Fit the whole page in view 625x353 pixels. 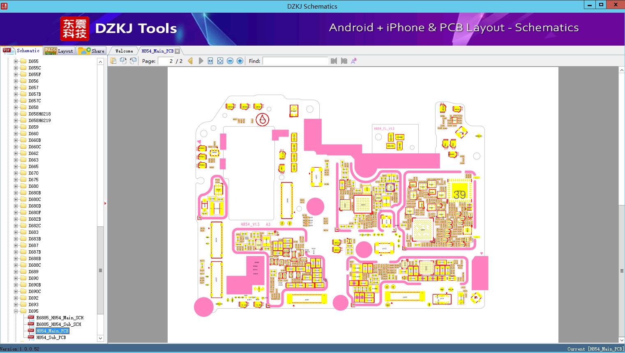[x=220, y=61]
